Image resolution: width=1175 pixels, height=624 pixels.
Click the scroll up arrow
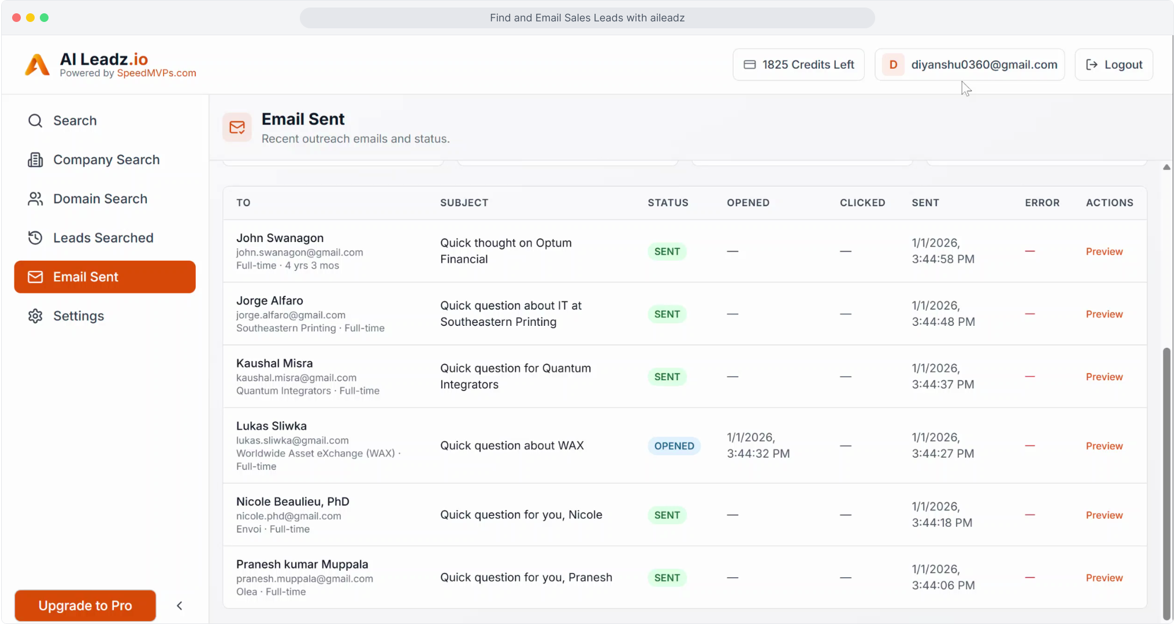[x=1166, y=167]
